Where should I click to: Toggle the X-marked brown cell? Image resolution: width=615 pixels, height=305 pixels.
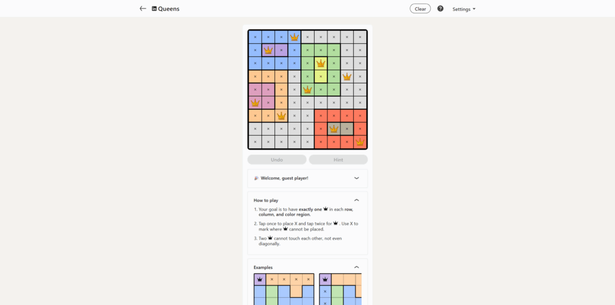(347, 128)
